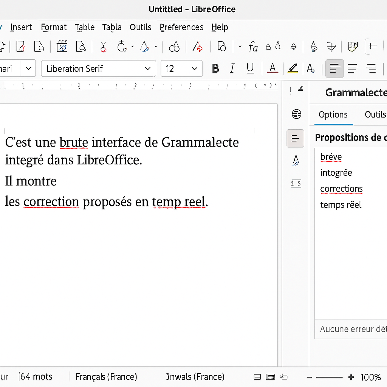The image size is (387, 387).
Task: Click the underlined word 'brute' in document
Action: [74, 142]
